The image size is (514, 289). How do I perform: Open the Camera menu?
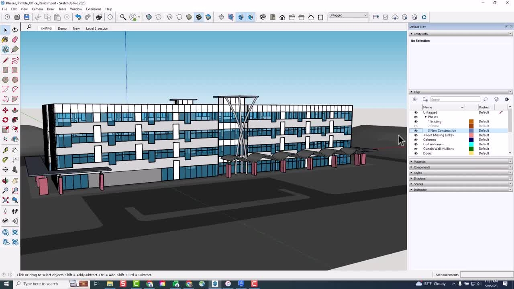click(37, 9)
